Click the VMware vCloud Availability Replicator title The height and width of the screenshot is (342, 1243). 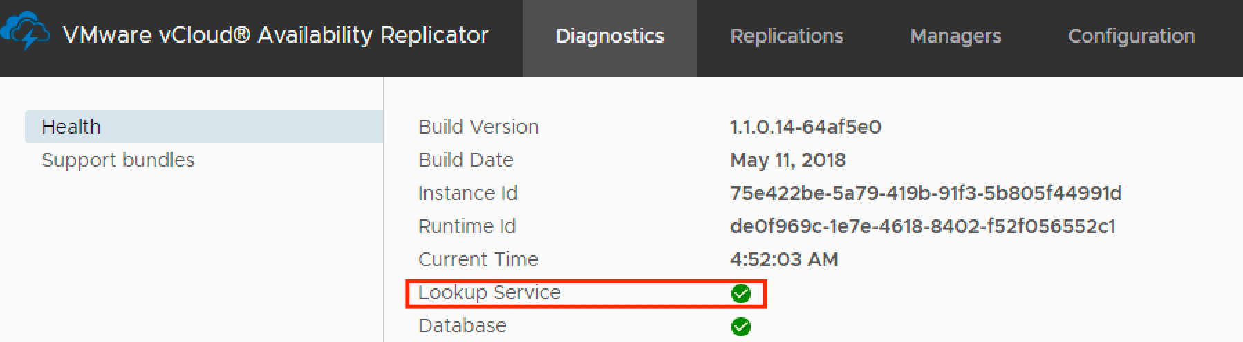(275, 35)
